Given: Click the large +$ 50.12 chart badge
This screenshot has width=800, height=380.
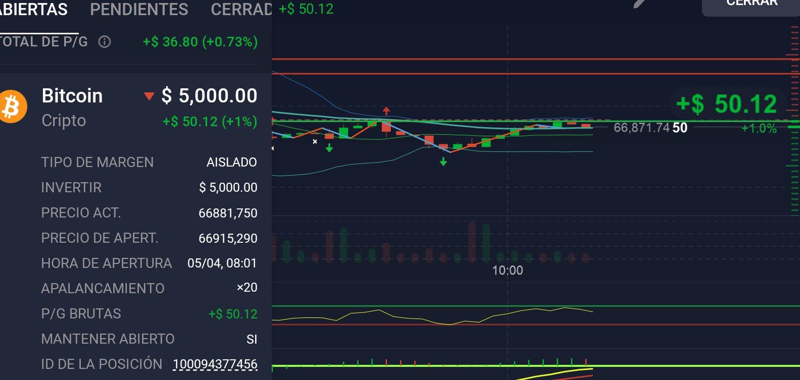Looking at the screenshot, I should coord(727,104).
